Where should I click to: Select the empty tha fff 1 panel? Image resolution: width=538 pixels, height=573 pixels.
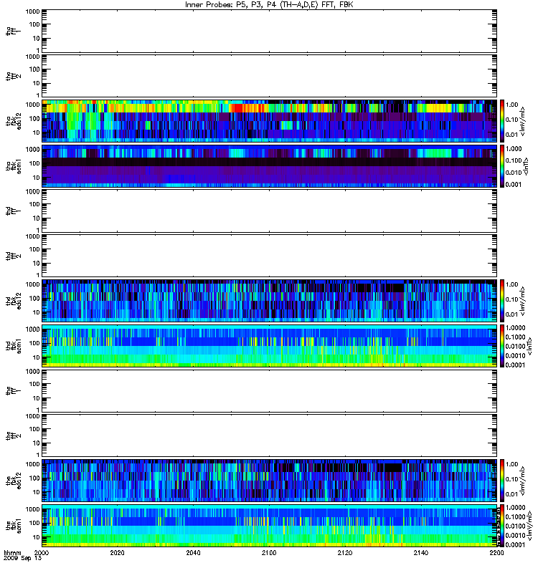tap(269, 32)
